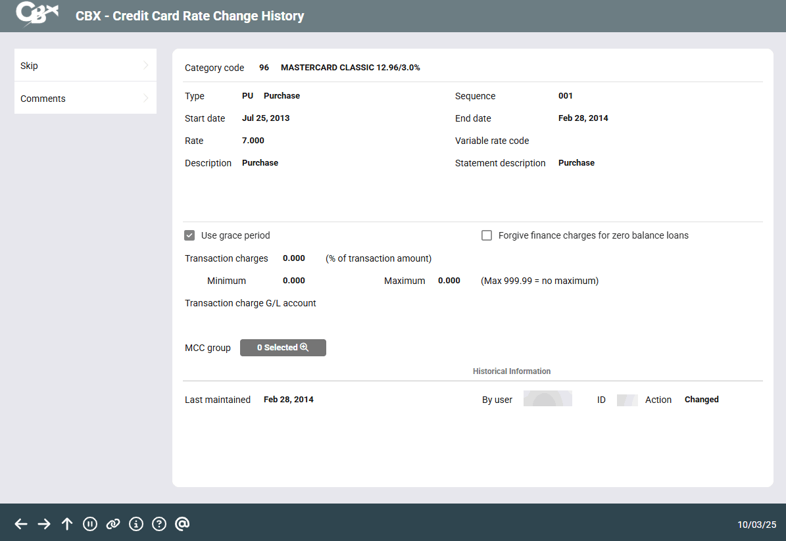Click the chevron arrow beside Skip

[145, 66]
